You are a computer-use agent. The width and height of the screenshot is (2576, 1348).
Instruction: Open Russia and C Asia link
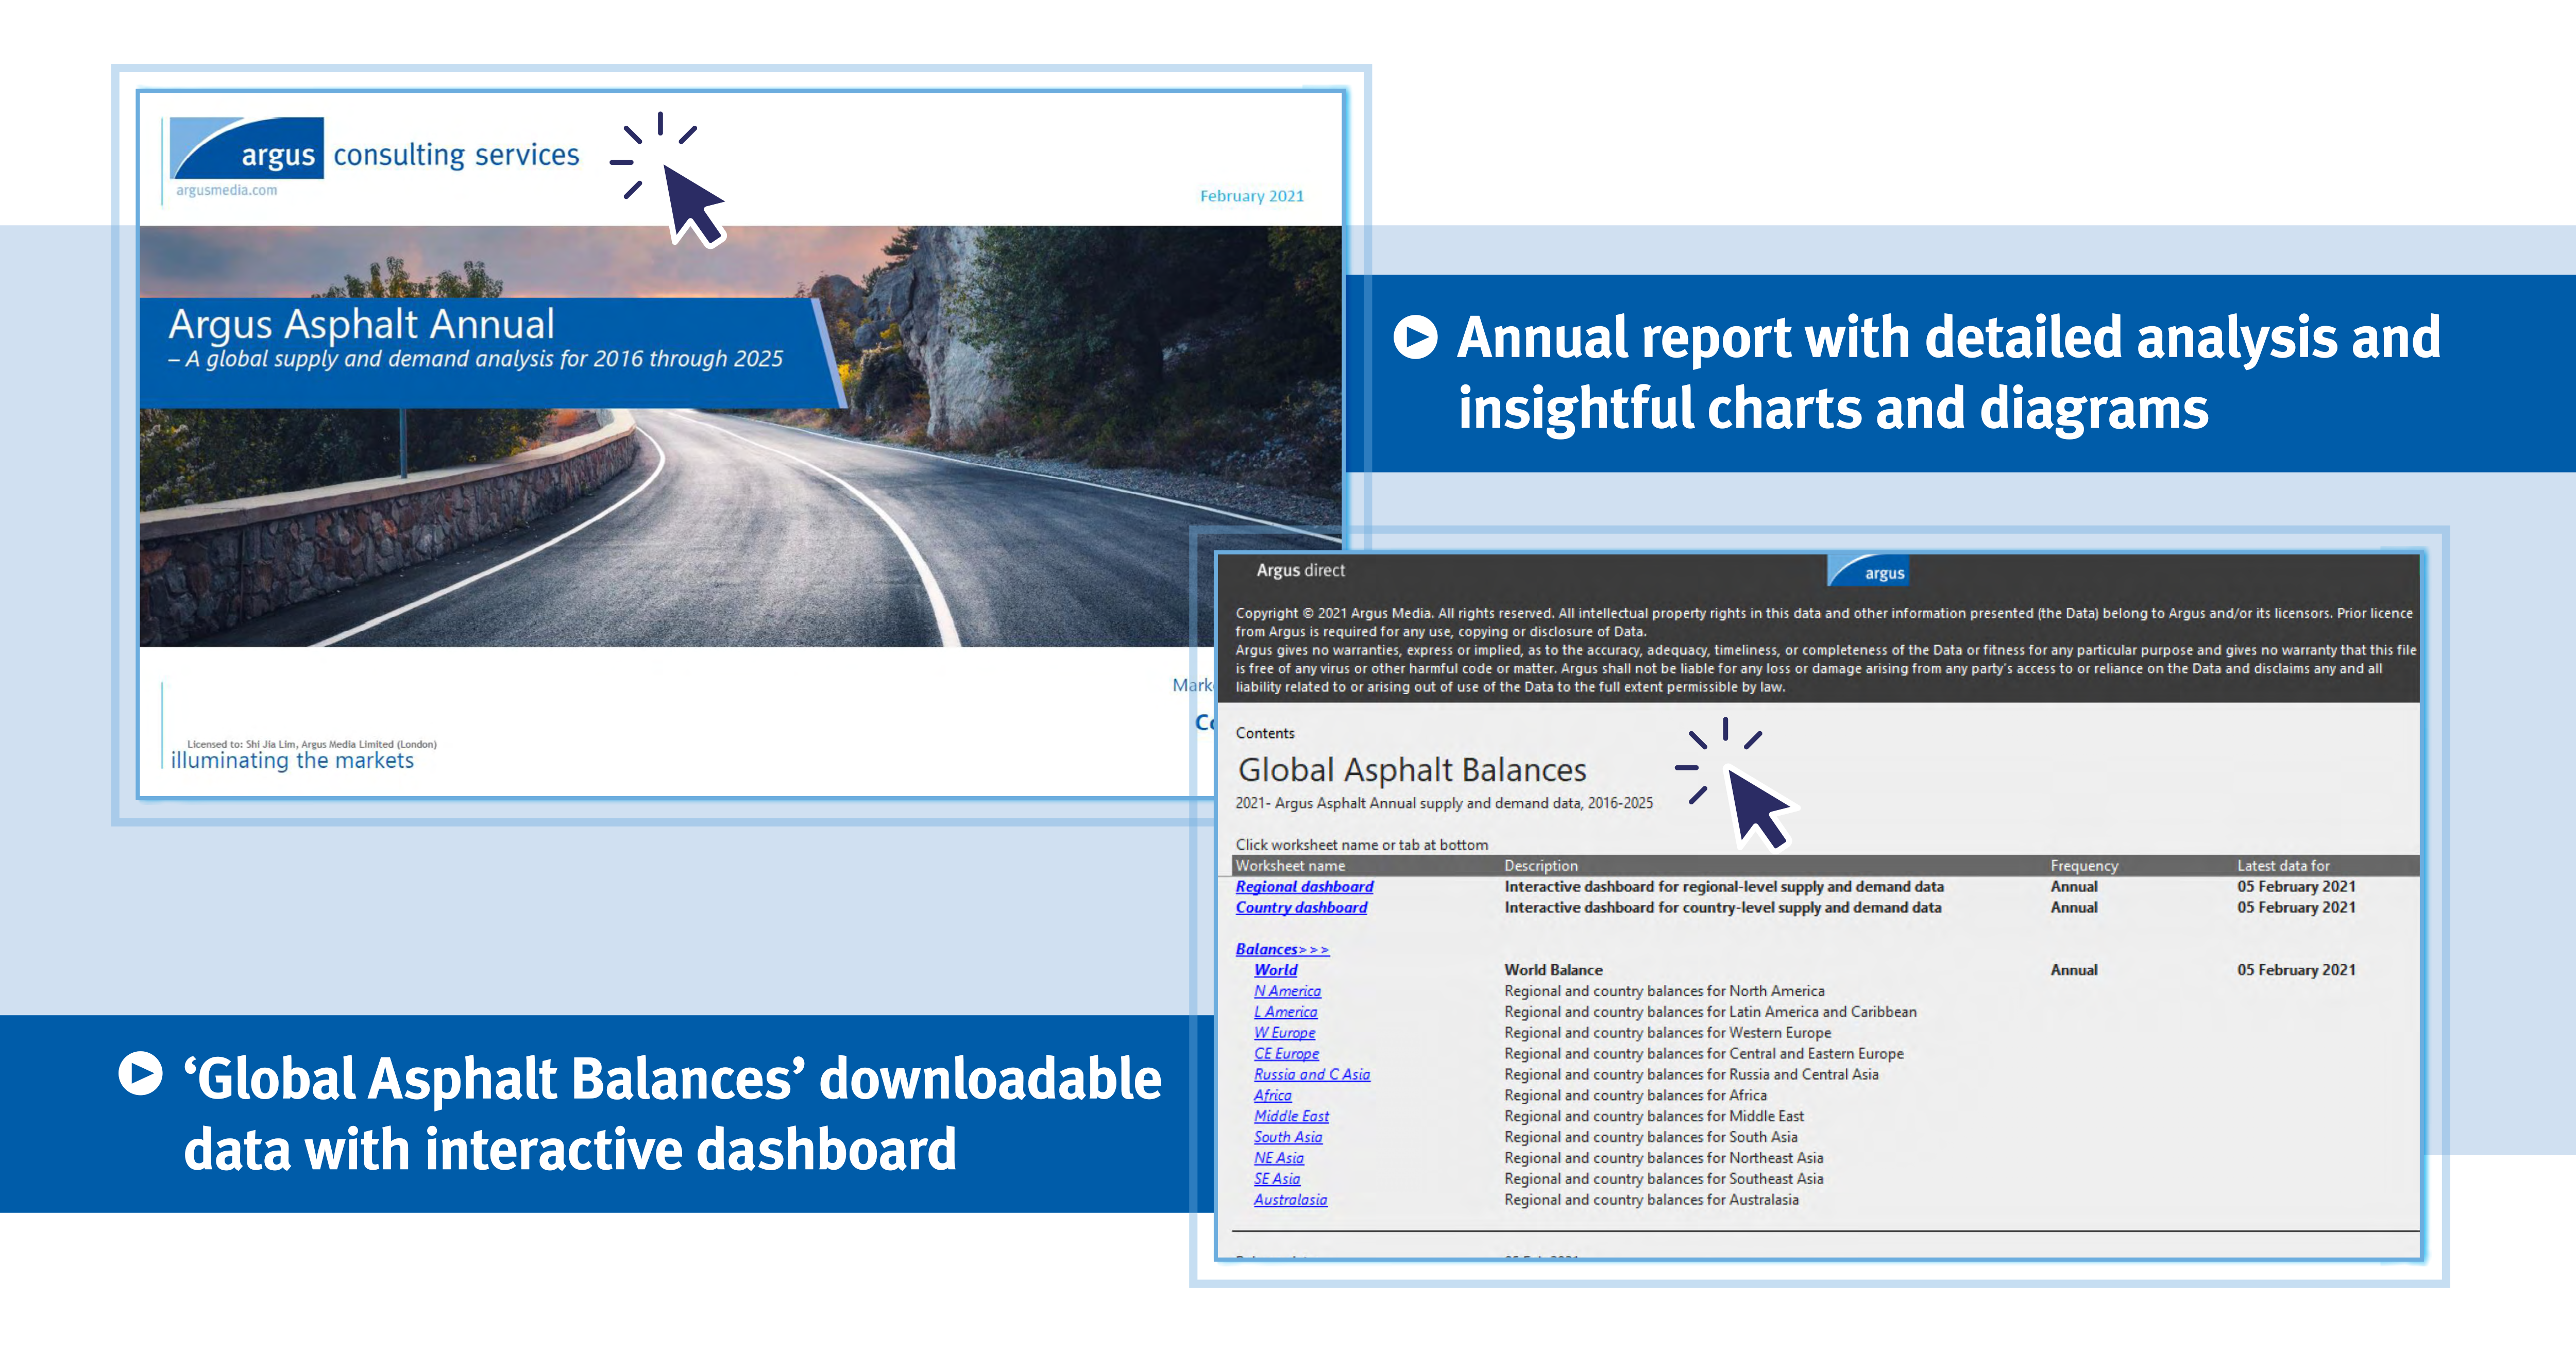(x=1312, y=1075)
